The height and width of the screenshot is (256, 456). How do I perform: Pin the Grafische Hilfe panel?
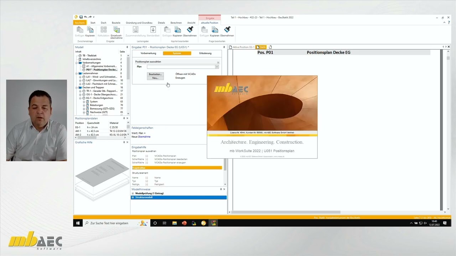coord(124,142)
